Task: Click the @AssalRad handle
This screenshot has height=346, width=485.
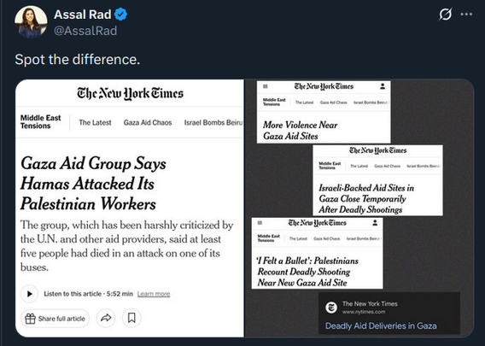Action: tap(85, 31)
